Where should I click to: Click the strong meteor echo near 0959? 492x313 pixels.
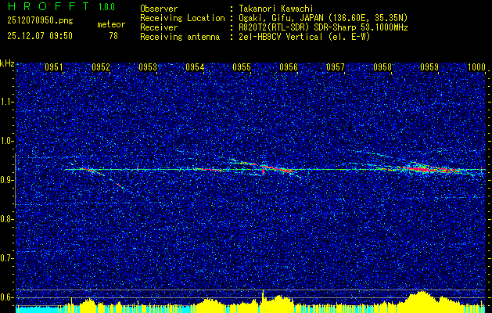coord(422,169)
